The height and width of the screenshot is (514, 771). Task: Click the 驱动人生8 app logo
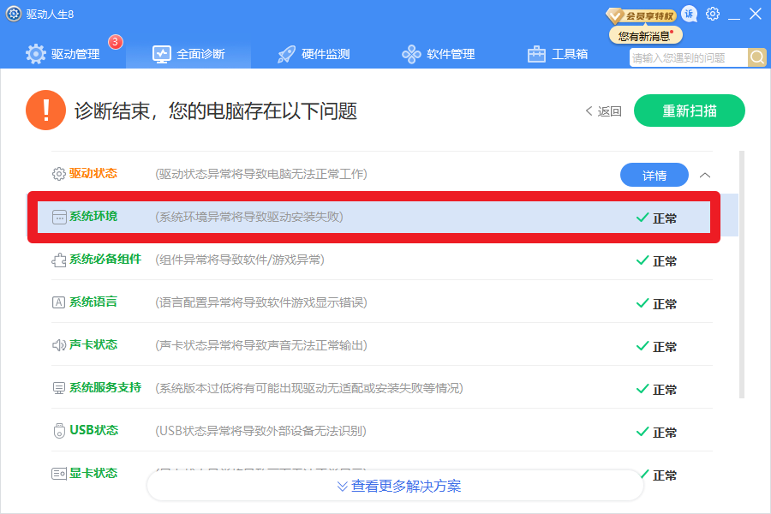[14, 14]
